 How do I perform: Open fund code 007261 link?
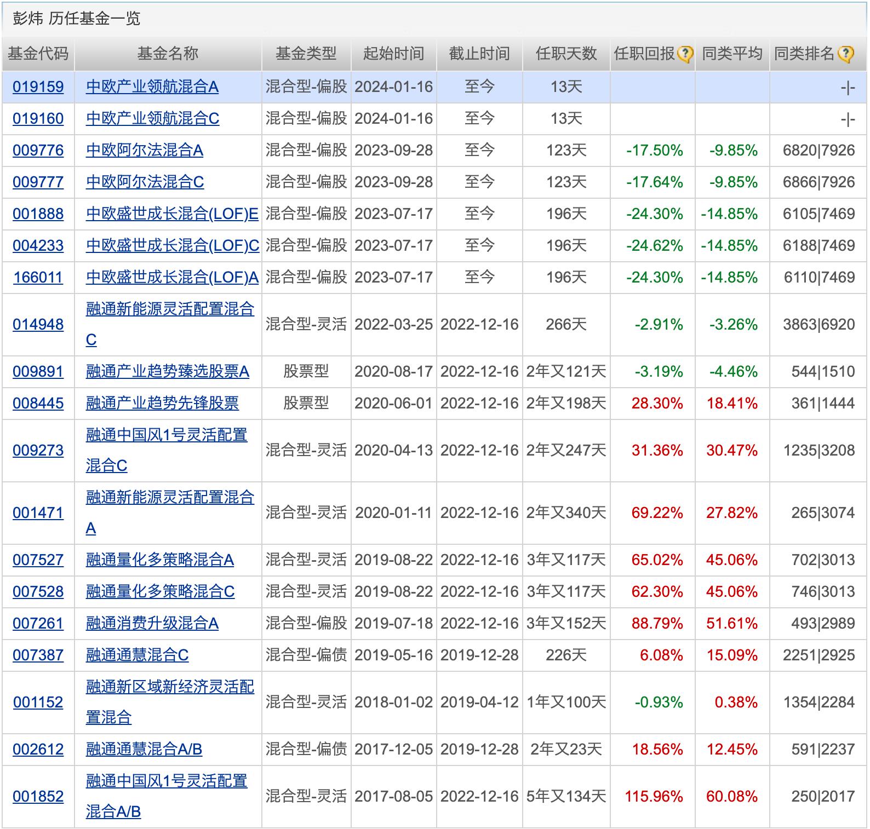click(38, 624)
